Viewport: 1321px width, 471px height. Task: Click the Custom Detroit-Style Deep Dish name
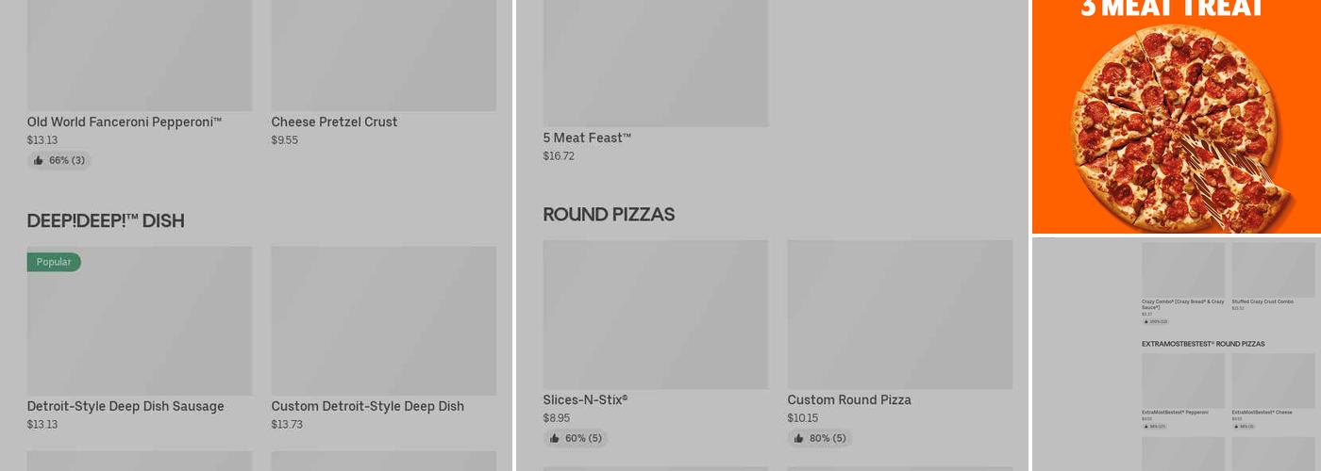click(x=367, y=407)
